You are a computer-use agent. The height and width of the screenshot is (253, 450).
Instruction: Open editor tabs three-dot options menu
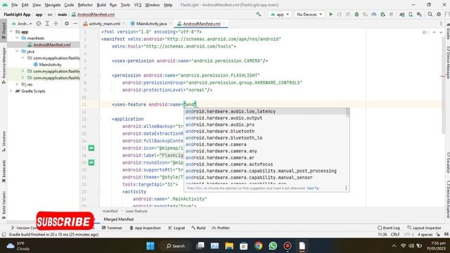[x=441, y=23]
